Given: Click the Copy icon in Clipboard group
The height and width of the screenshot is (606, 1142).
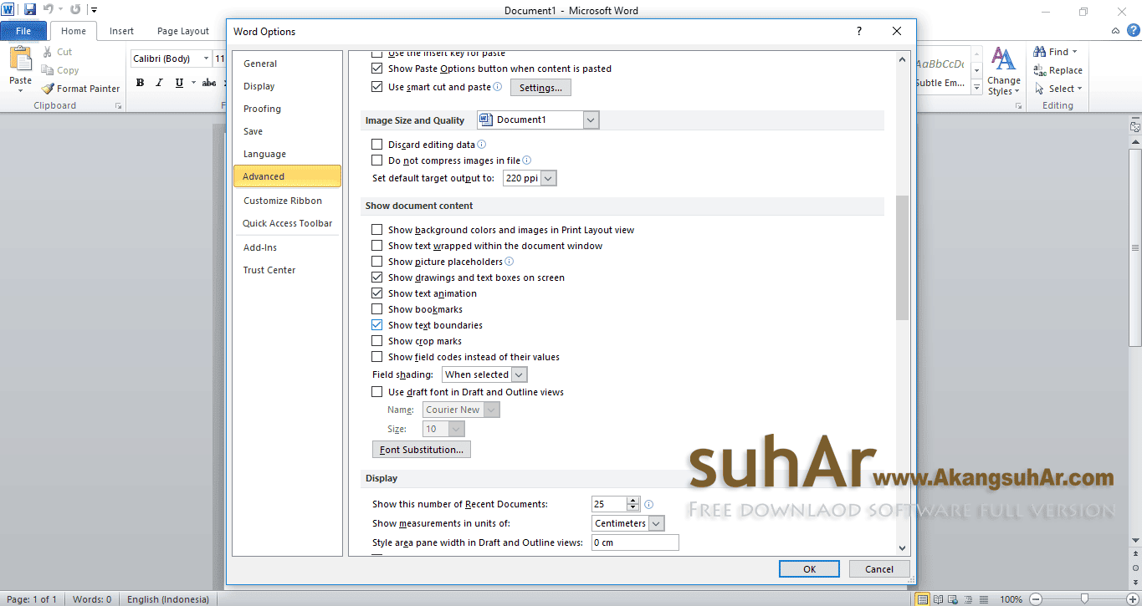Looking at the screenshot, I should click(47, 70).
